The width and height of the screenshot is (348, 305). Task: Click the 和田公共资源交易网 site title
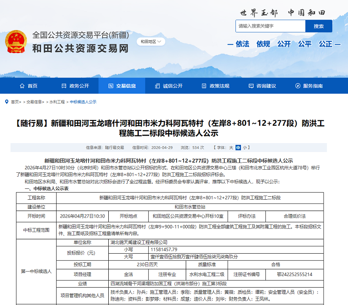point(80,48)
